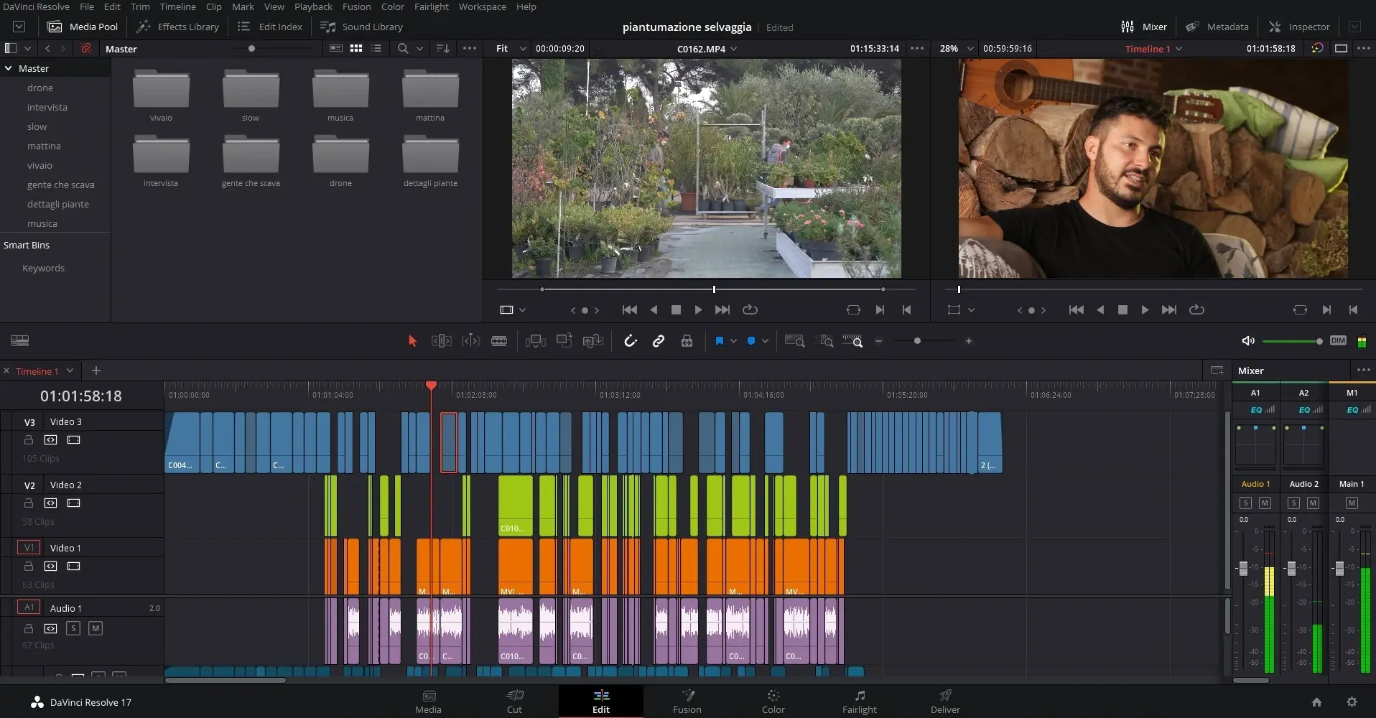Open the flag color dropdown arrow

point(733,341)
